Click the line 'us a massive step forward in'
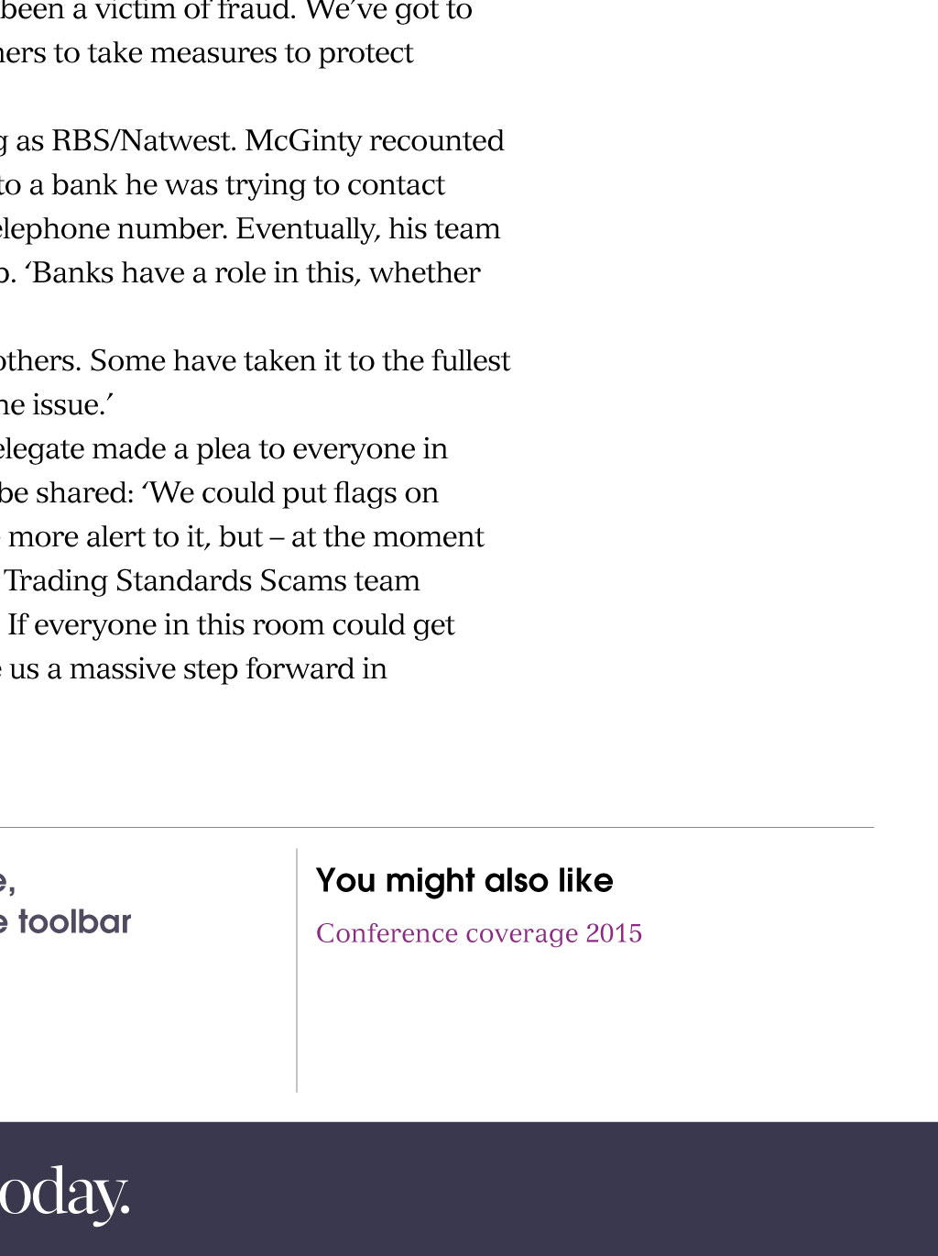This screenshot has height=1256, width=938. 193,668
